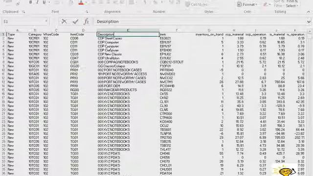Image resolution: width=313 pixels, height=176 pixels.
Task: Select column G header
Action: coord(209,30)
